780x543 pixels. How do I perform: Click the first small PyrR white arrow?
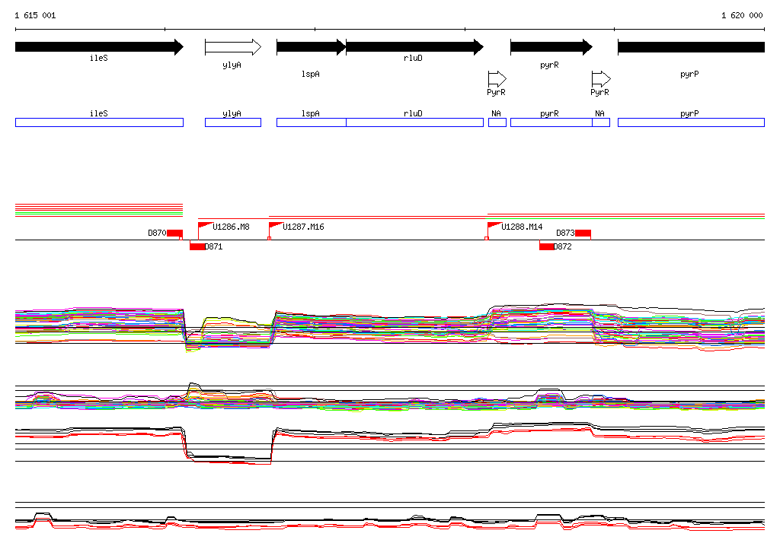point(497,78)
